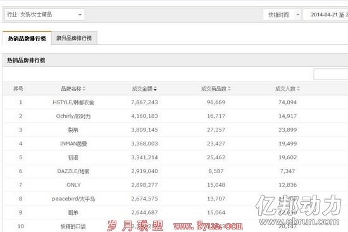Click buyer count 19,602
348x232 pixels.
pyautogui.click(x=288, y=157)
